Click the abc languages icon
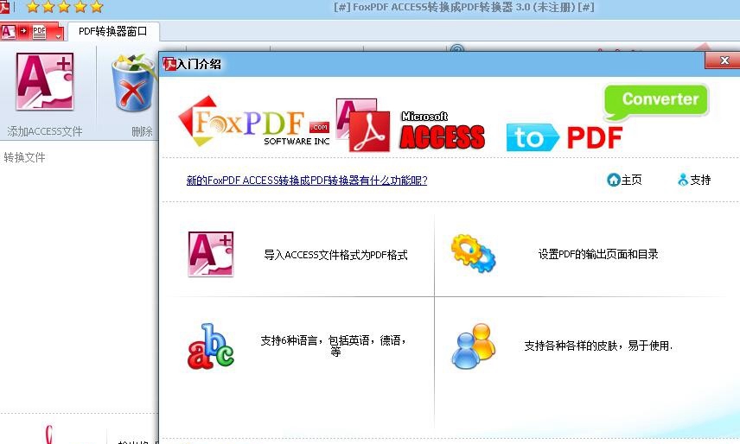The width and height of the screenshot is (740, 444). (x=210, y=346)
